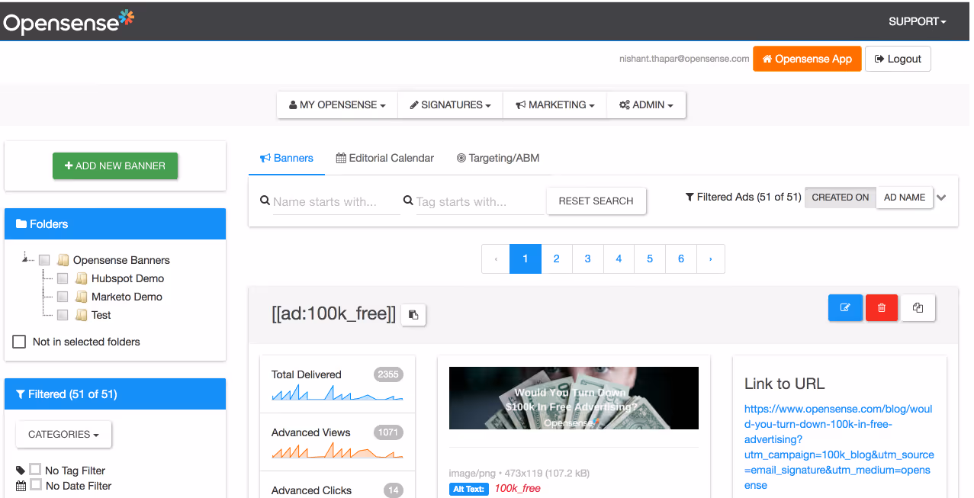Open the SUPPORT menu
This screenshot has height=498, width=974.
tap(916, 21)
